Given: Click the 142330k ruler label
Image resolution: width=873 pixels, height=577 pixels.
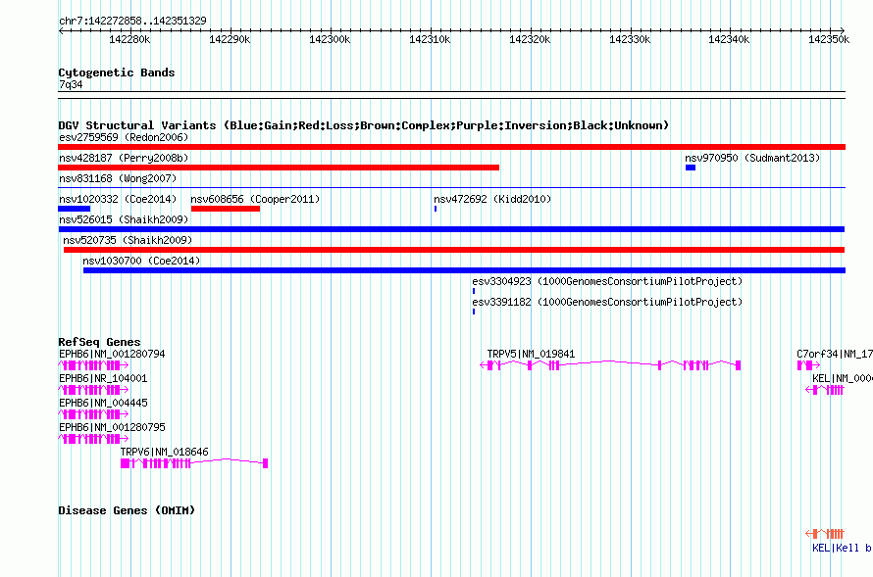Looking at the screenshot, I should pyautogui.click(x=630, y=39).
